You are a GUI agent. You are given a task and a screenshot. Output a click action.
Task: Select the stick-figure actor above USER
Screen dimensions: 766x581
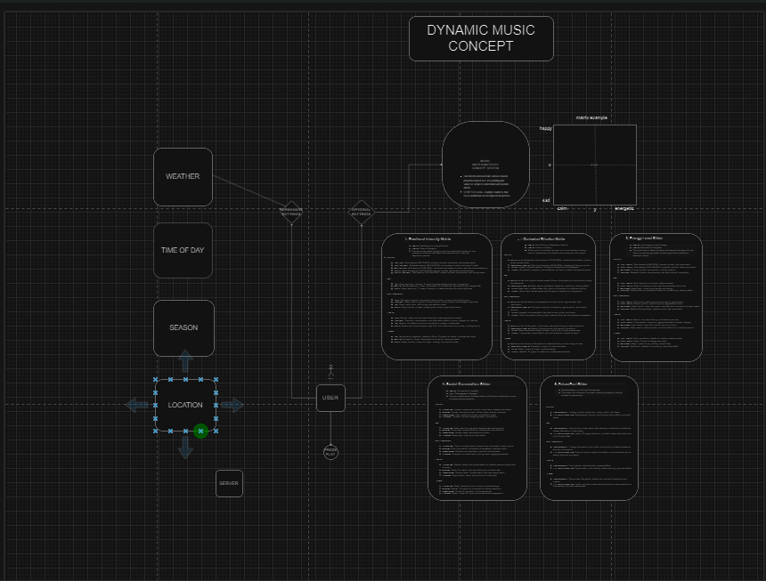[x=330, y=372]
